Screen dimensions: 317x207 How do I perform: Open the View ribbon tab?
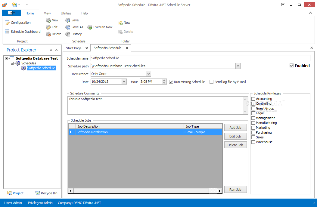click(47, 13)
